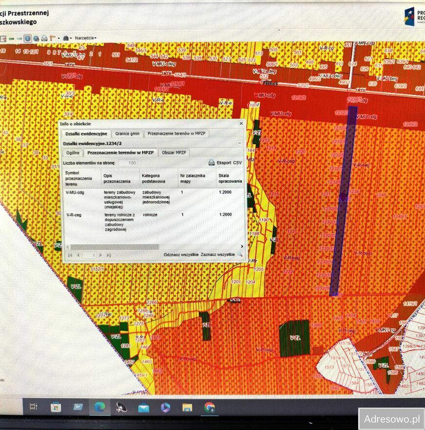425x430 pixels.
Task: Collapse the Działki ewidencyjne.1234/2 section
Action: click(239, 143)
